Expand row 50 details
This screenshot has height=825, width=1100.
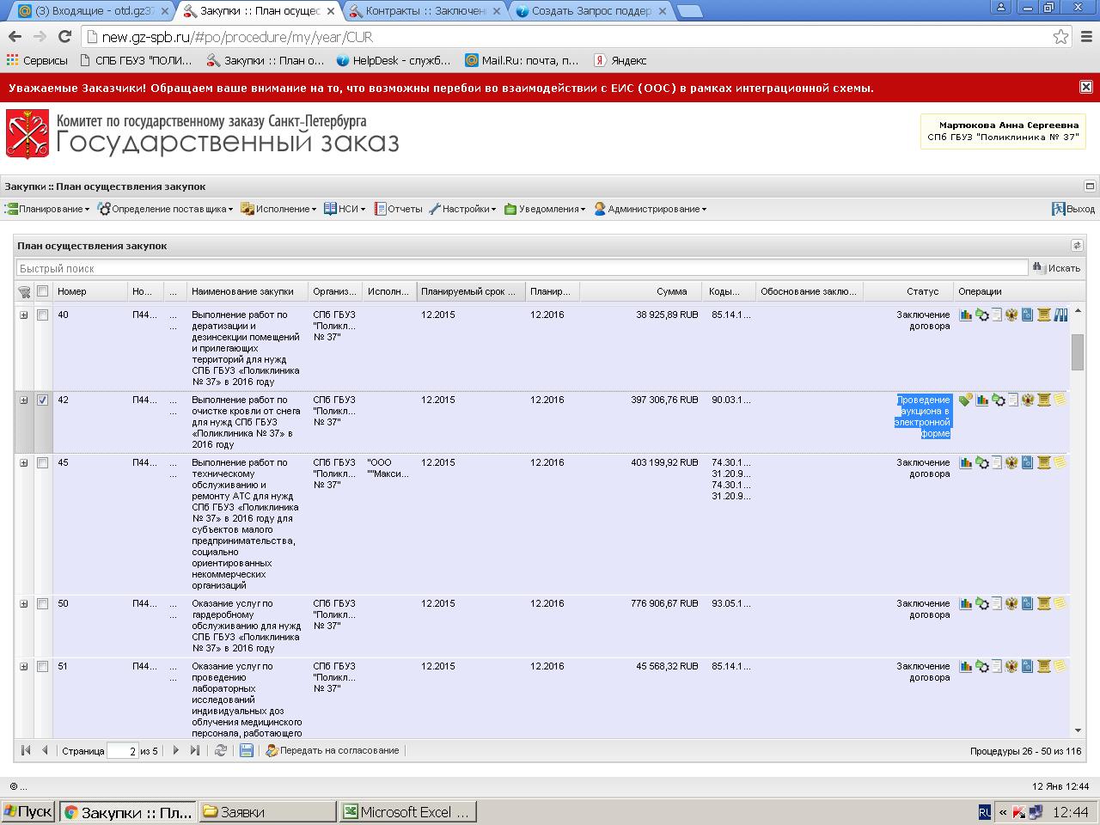pyautogui.click(x=24, y=604)
